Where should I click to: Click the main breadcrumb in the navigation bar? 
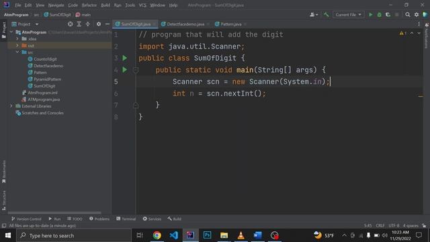83,15
